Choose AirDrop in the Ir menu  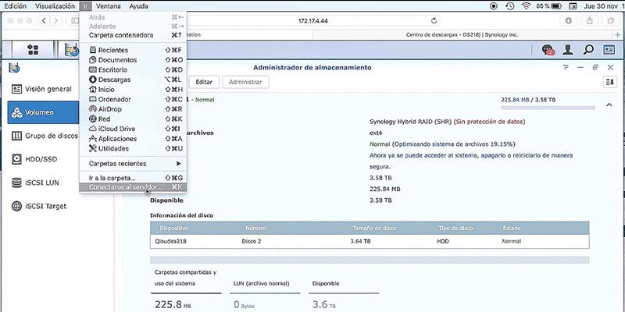click(133, 109)
